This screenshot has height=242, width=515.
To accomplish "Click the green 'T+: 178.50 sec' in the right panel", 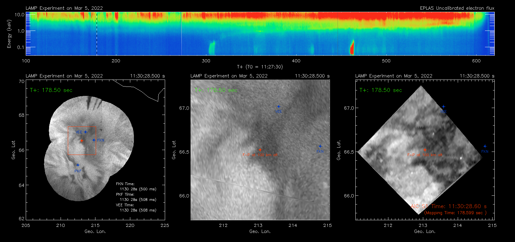I will [x=381, y=90].
